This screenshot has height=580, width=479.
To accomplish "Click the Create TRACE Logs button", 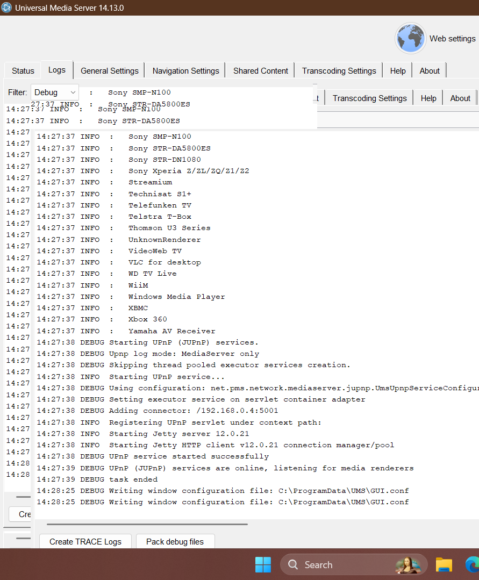I will click(x=85, y=541).
